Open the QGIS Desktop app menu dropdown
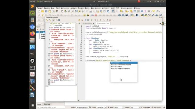195x109 pixels. 45,2
